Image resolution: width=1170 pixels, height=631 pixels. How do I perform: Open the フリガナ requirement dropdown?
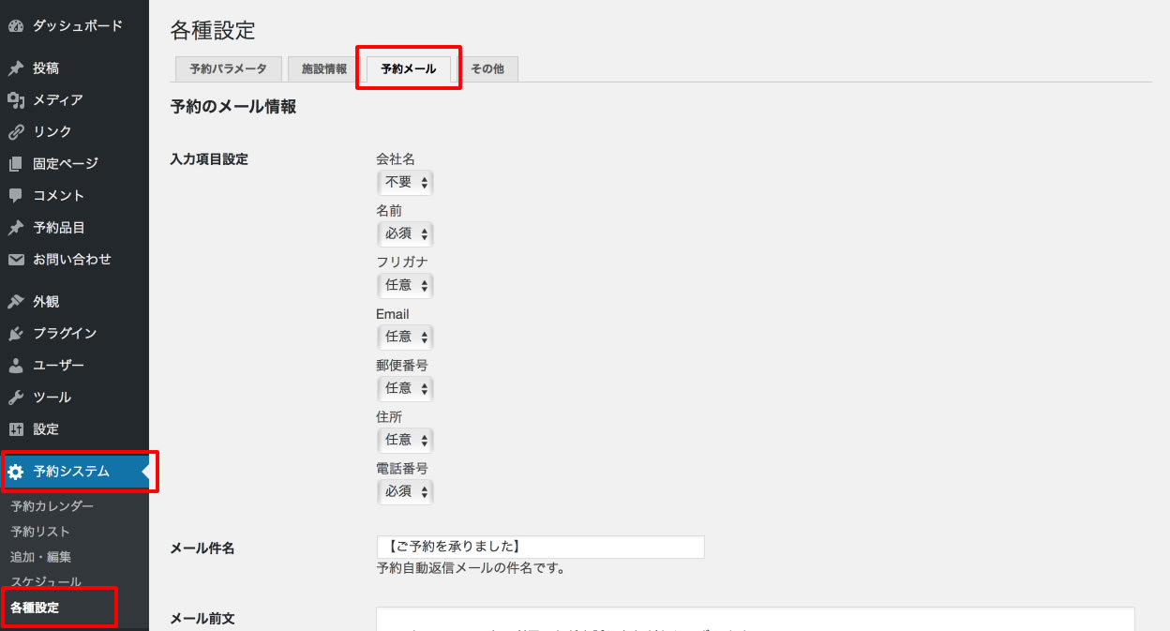tap(405, 285)
